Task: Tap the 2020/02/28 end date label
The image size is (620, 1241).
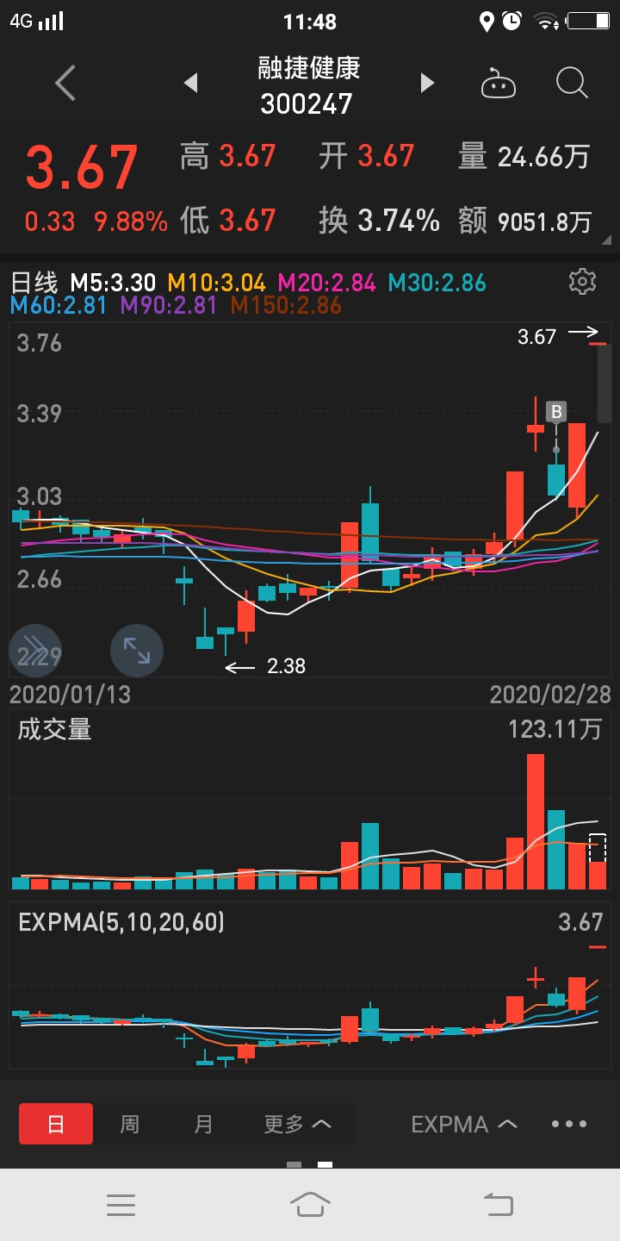Action: click(549, 694)
